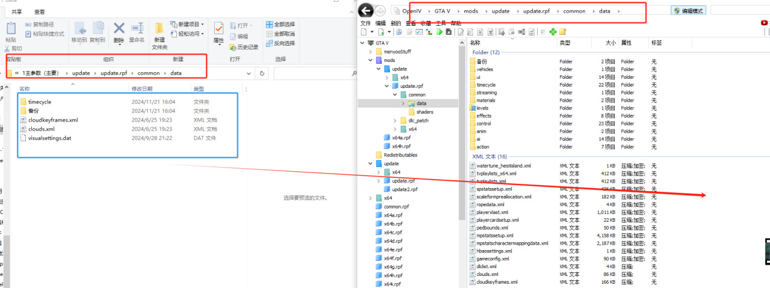Expand menyooStuff node in OpenIV tree
Viewport: 770px width, 288px height.
pyautogui.click(x=370, y=52)
